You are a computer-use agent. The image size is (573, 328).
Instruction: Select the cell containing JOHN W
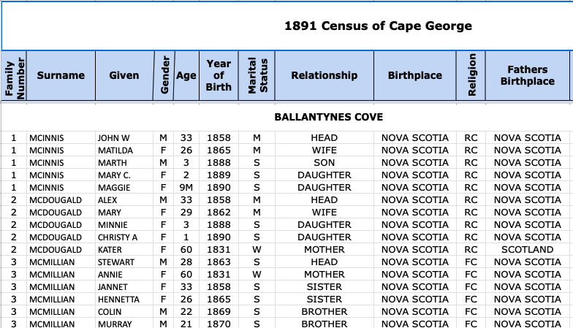pos(113,138)
